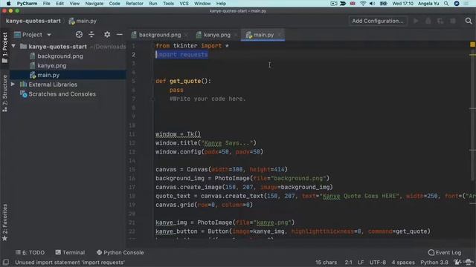Toggle the 1: Project side tab

point(4,47)
